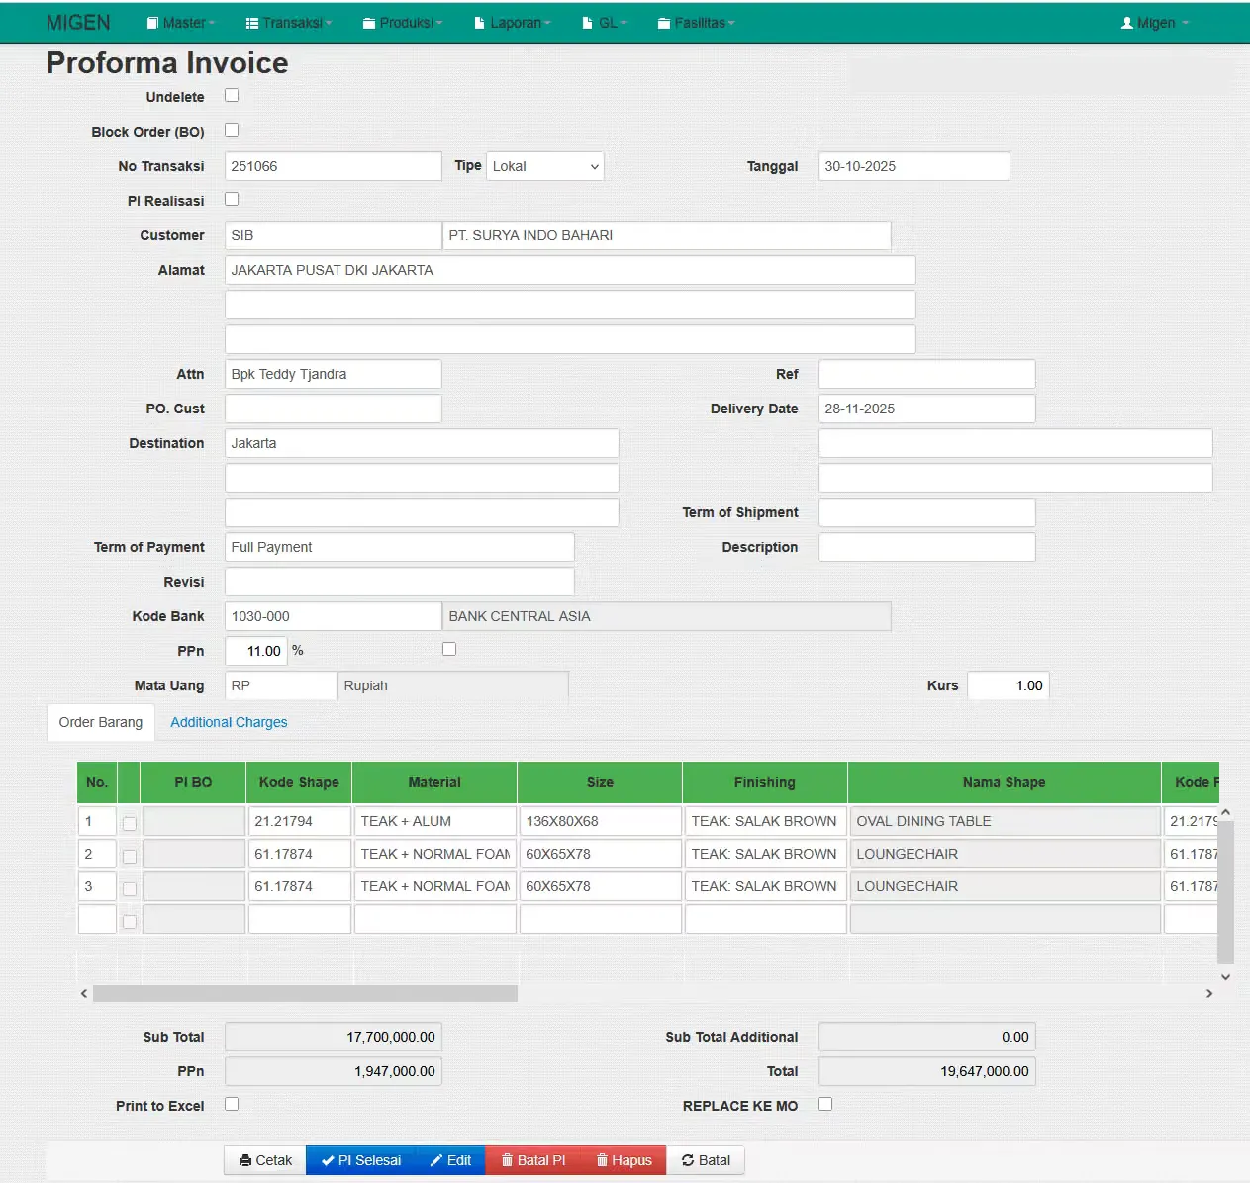This screenshot has height=1183, width=1250.
Task: Click the Ref input field
Action: coord(927,374)
